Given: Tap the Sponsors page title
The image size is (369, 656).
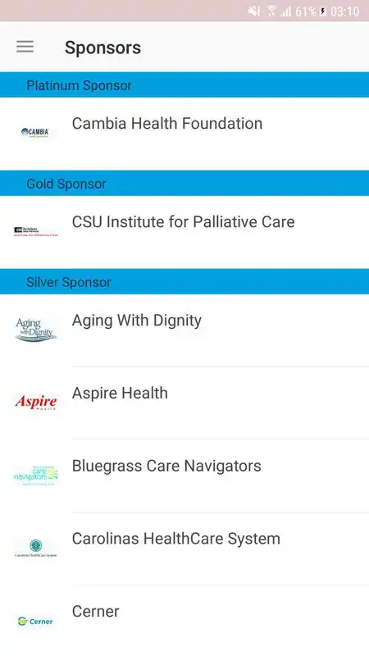Looking at the screenshot, I should (103, 48).
